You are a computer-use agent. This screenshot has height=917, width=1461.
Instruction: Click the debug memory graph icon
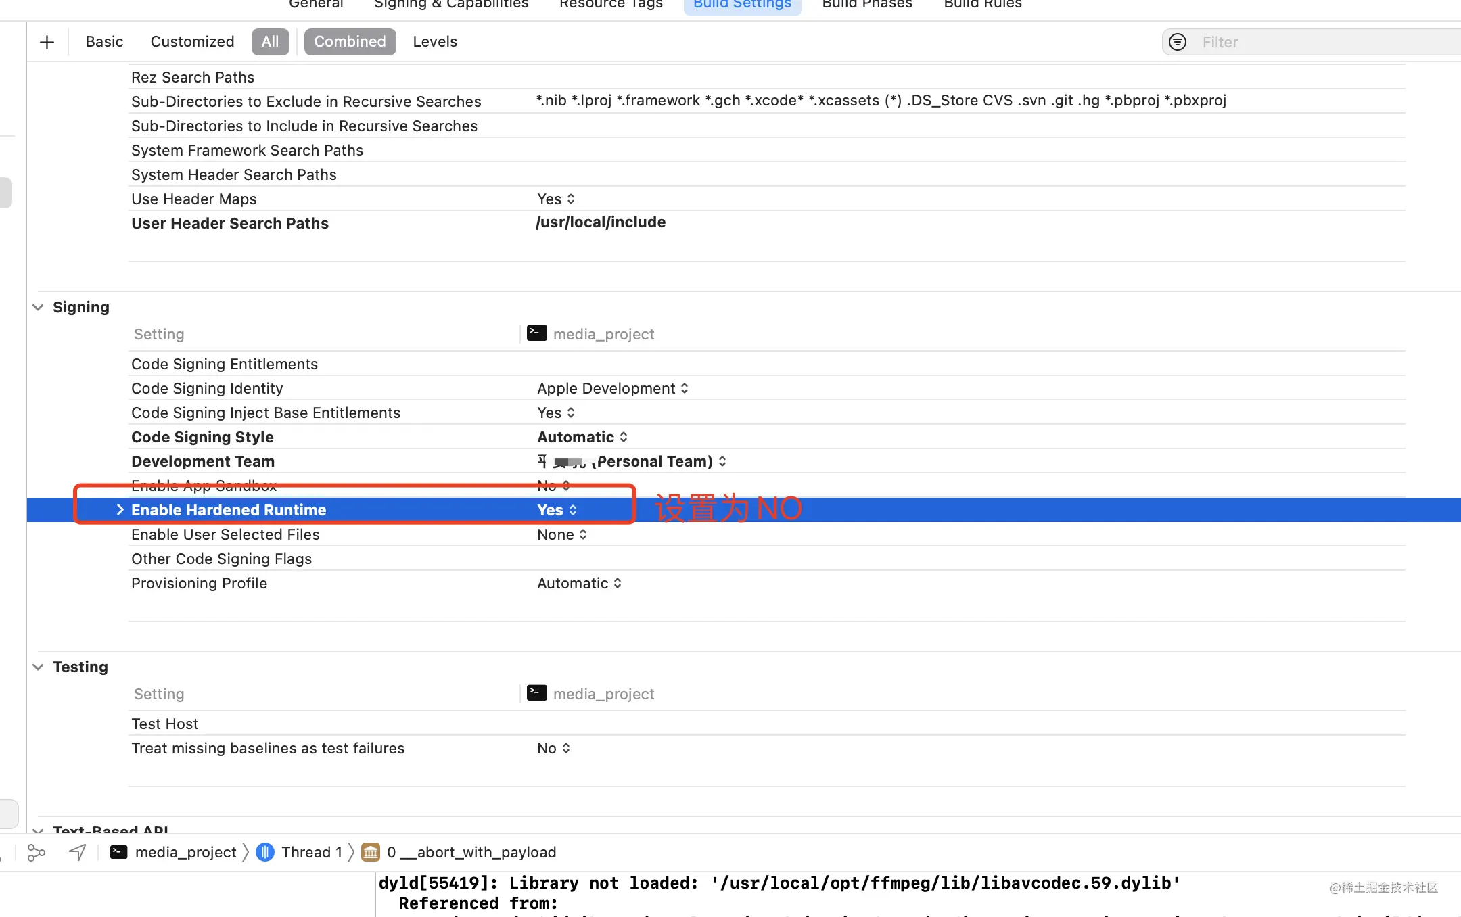click(x=36, y=853)
